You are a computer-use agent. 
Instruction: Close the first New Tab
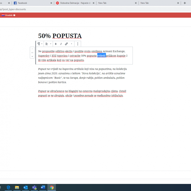coord(136,3)
